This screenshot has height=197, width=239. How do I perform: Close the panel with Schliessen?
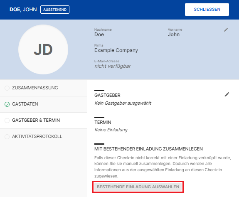(207, 10)
